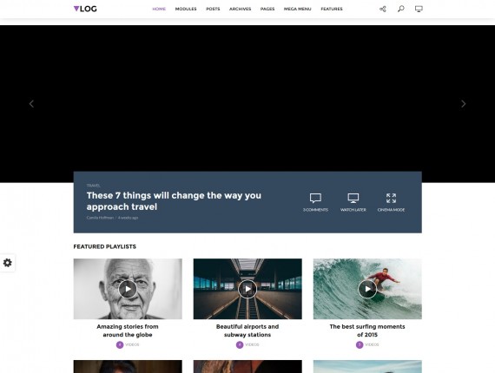Open the settings gear on left edge
Viewport: 495px width, 373px height.
[7, 263]
